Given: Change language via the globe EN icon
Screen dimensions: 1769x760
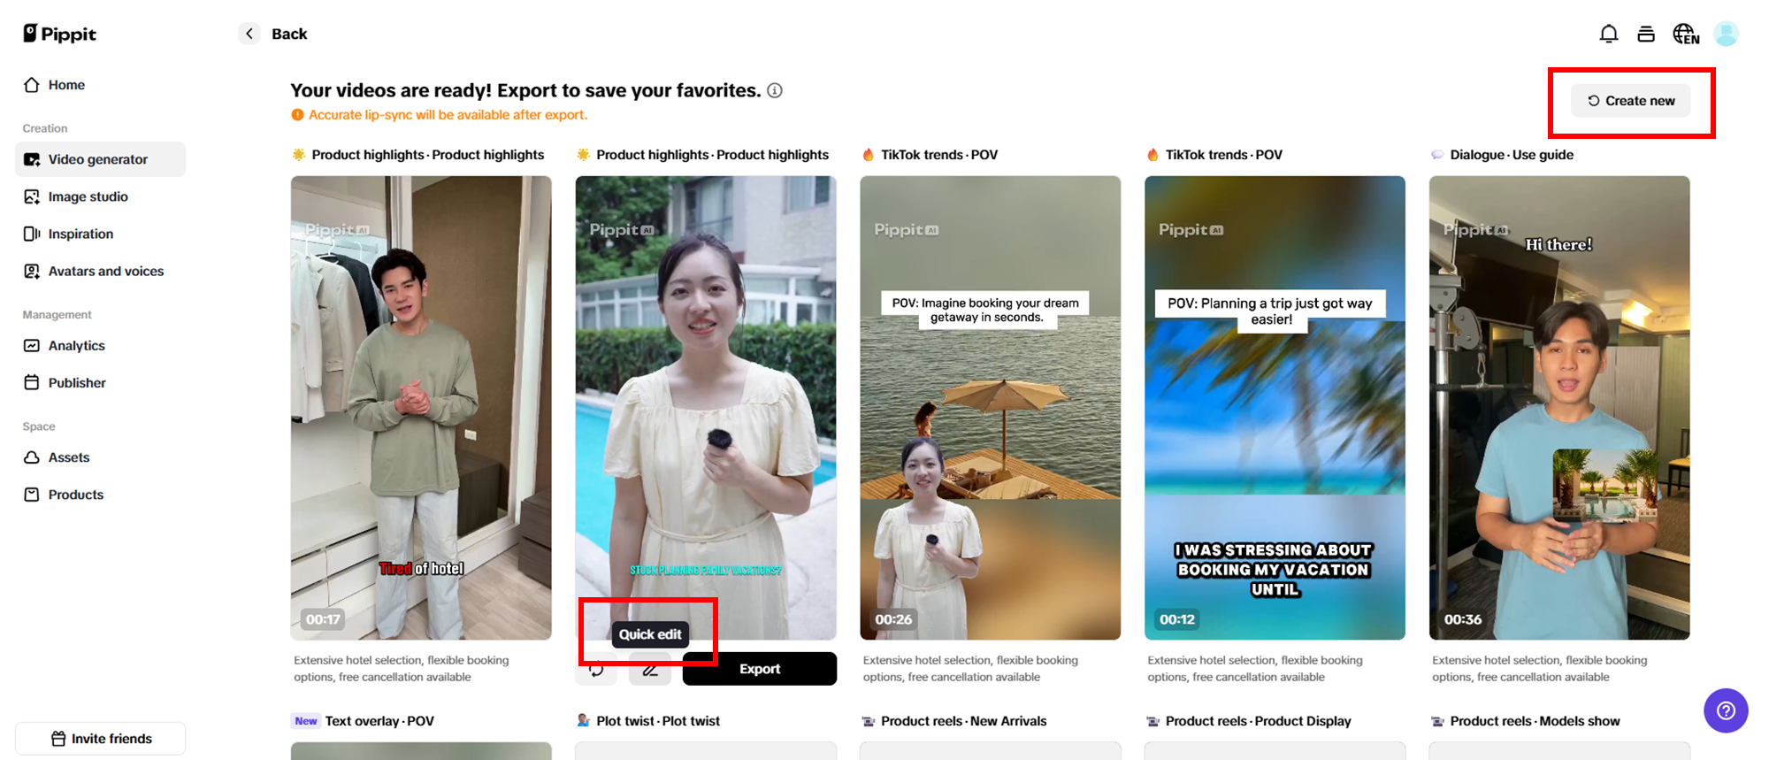Looking at the screenshot, I should 1685,34.
